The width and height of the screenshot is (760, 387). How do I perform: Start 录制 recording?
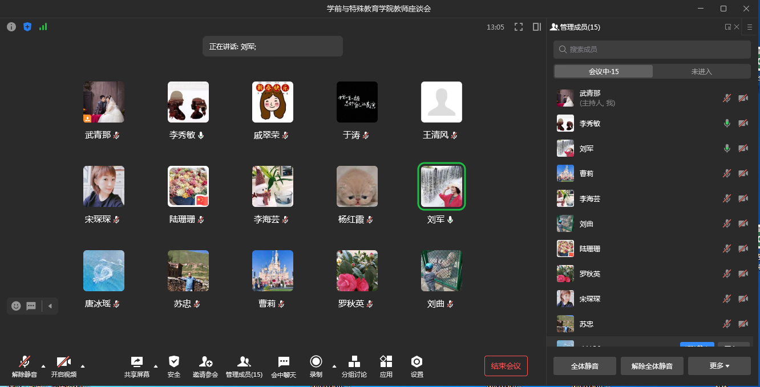click(x=316, y=366)
